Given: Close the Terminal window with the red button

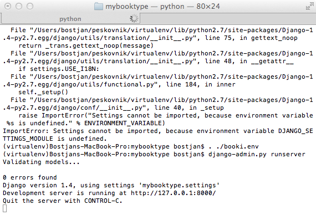Looking at the screenshot, I should point(8,6).
